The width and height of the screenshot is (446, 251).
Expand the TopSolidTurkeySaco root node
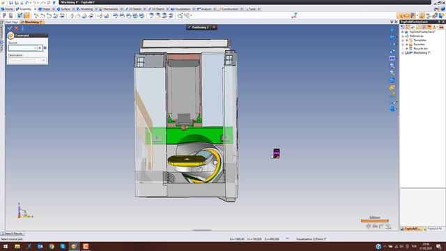click(403, 32)
